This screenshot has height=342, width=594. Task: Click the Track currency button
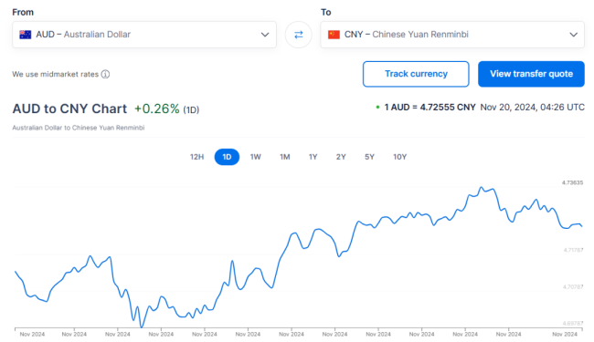point(416,74)
